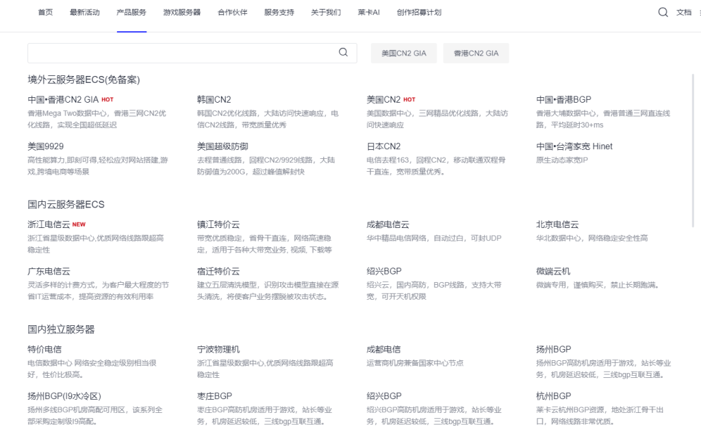The width and height of the screenshot is (701, 432).
Task: Click the search icon inside the search box
Action: coord(343,53)
